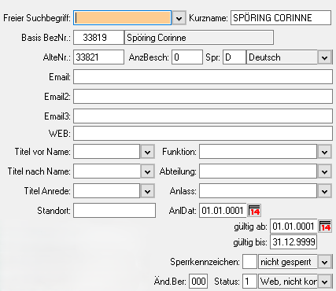Open the Anlass dropdown arrow

click(x=324, y=191)
